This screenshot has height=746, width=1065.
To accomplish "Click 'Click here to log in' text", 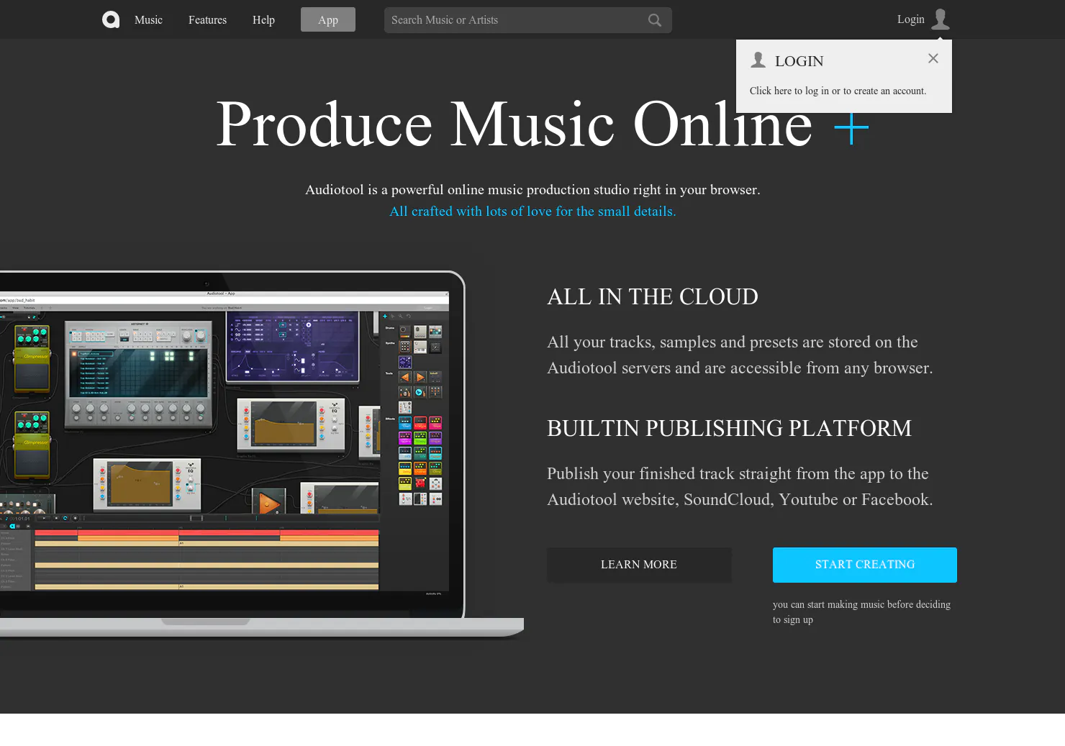I will 838,91.
